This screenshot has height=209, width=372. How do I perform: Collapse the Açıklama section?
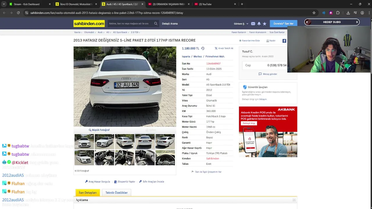click(x=294, y=200)
